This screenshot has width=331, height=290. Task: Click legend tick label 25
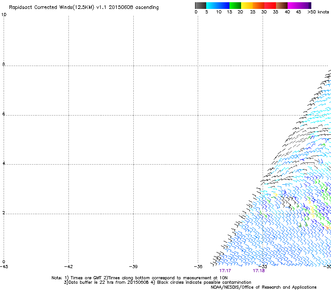point(253,12)
